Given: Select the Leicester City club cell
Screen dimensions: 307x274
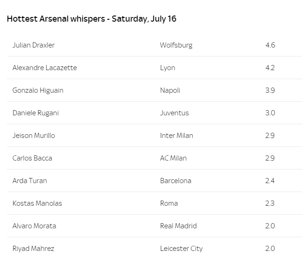Looking at the screenshot, I should click(x=181, y=249).
